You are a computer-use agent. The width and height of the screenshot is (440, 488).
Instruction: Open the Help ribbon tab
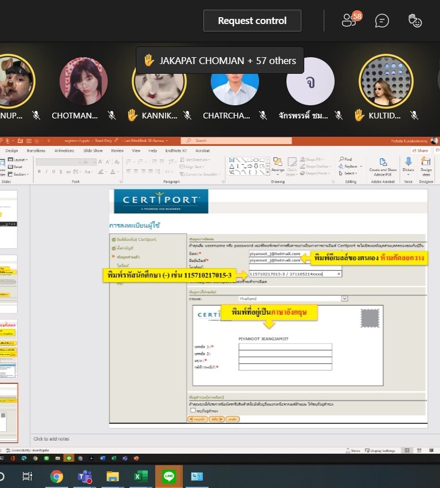(x=152, y=150)
